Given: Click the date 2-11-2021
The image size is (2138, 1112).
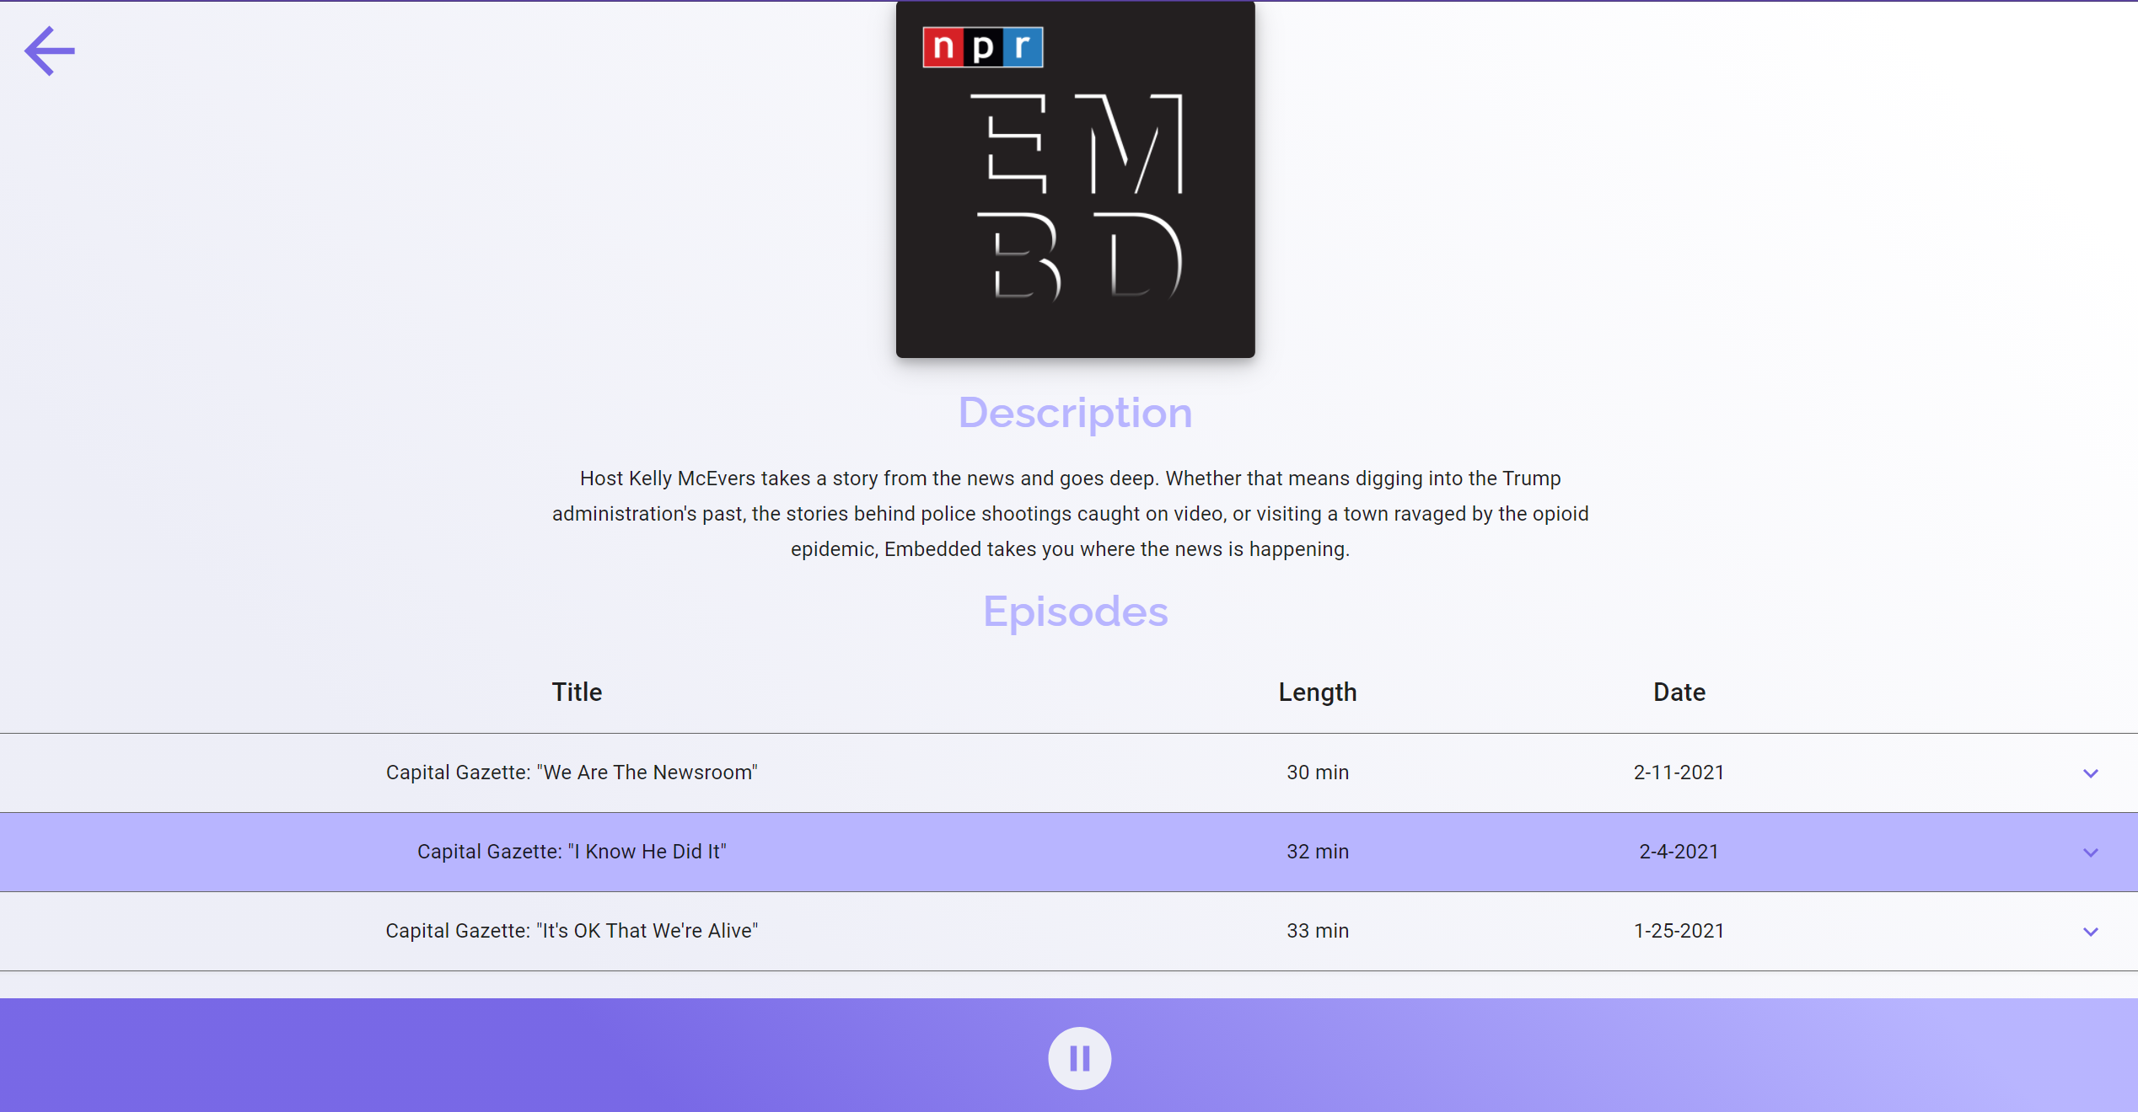Looking at the screenshot, I should pyautogui.click(x=1679, y=773).
